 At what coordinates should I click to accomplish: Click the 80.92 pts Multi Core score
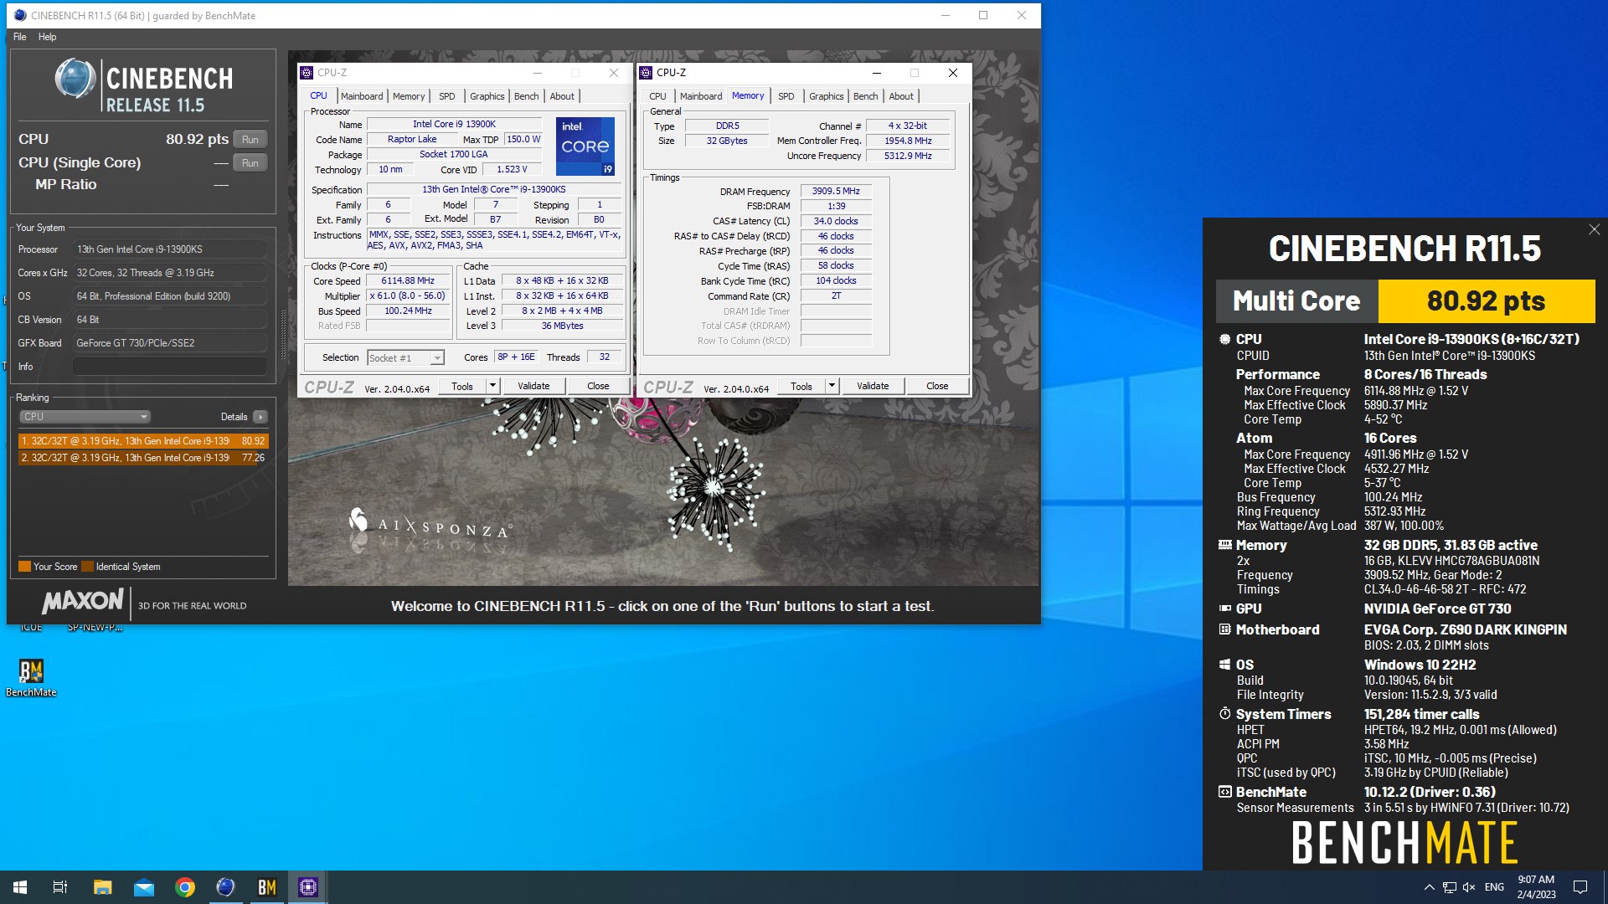click(1487, 301)
